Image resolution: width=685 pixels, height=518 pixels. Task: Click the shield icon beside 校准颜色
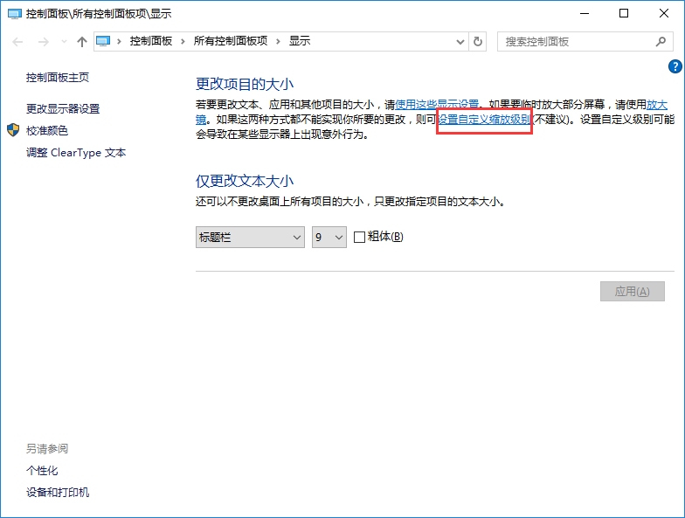[13, 130]
